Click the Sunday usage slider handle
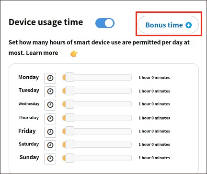This screenshot has width=207, height=174. (69, 158)
